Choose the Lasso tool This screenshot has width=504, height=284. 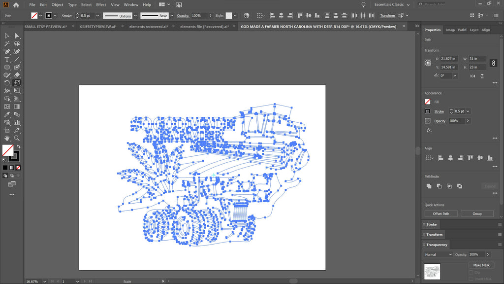(17, 43)
